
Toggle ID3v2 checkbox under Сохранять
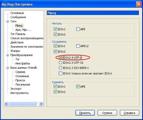55,52
